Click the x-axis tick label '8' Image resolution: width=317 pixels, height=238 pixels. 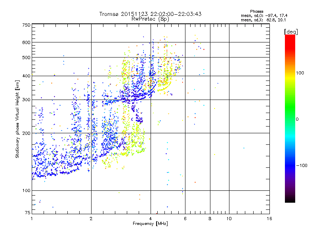click(210, 219)
